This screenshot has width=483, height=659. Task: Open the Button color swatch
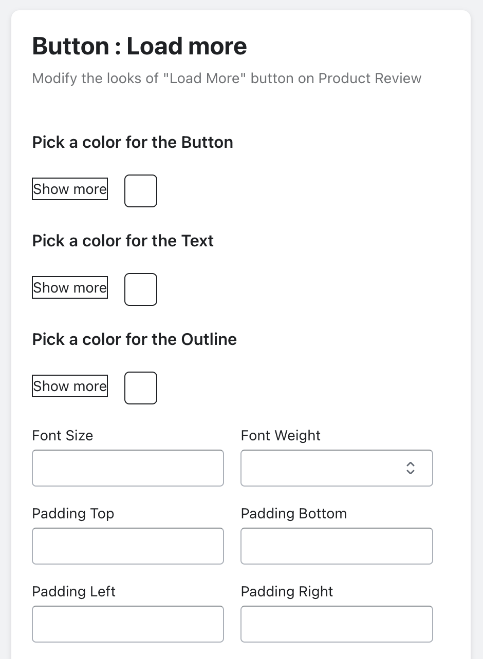coord(141,191)
